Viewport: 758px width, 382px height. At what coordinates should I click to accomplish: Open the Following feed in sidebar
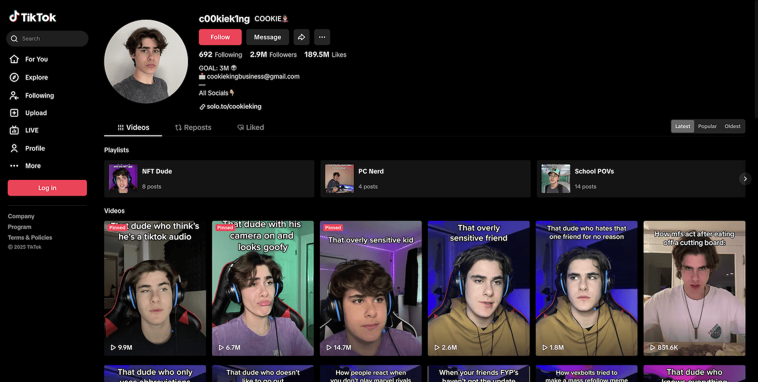39,96
